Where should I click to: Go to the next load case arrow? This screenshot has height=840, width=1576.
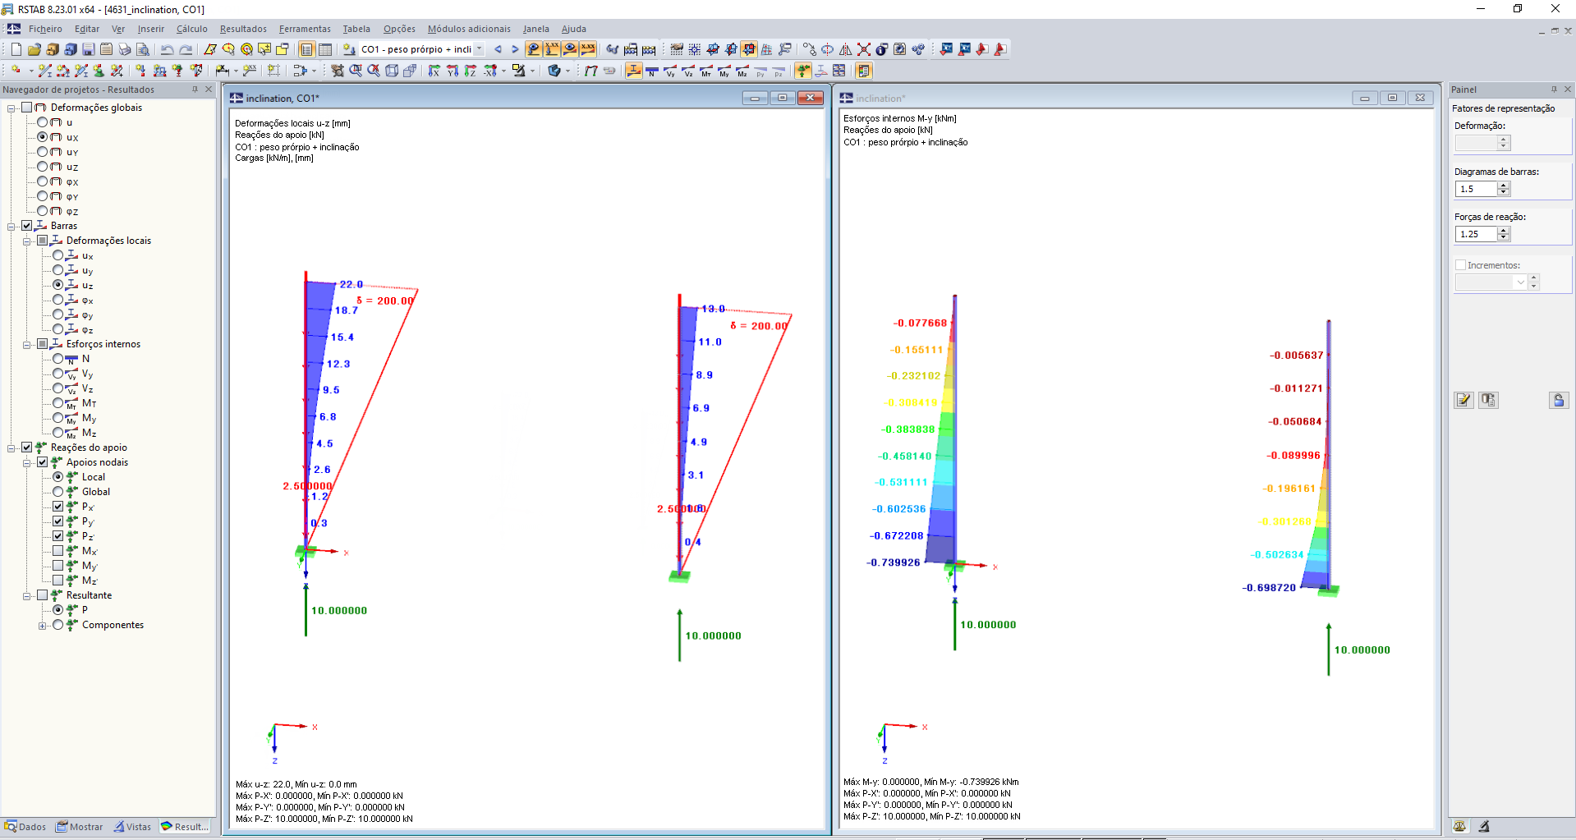(x=515, y=49)
